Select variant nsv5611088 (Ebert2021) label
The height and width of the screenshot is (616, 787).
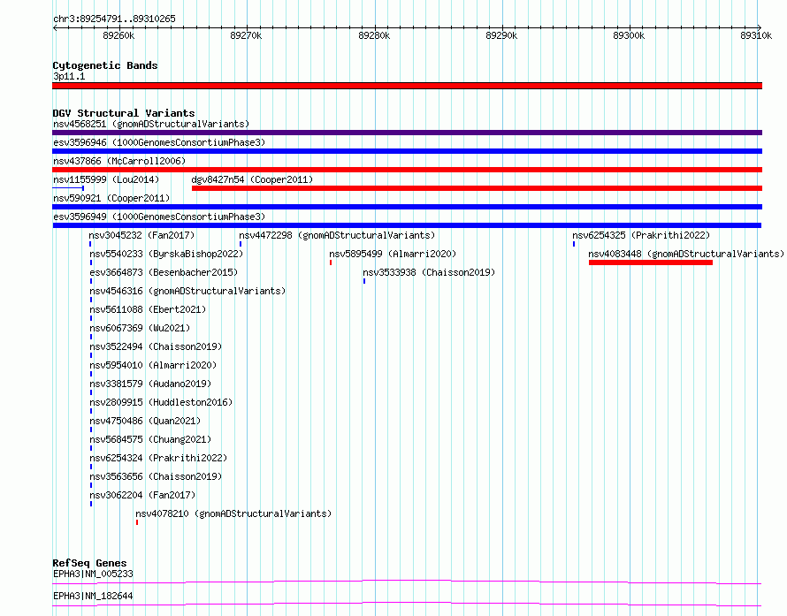pyautogui.click(x=148, y=309)
